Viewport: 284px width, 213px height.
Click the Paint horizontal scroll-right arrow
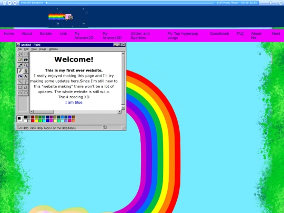click(119, 111)
